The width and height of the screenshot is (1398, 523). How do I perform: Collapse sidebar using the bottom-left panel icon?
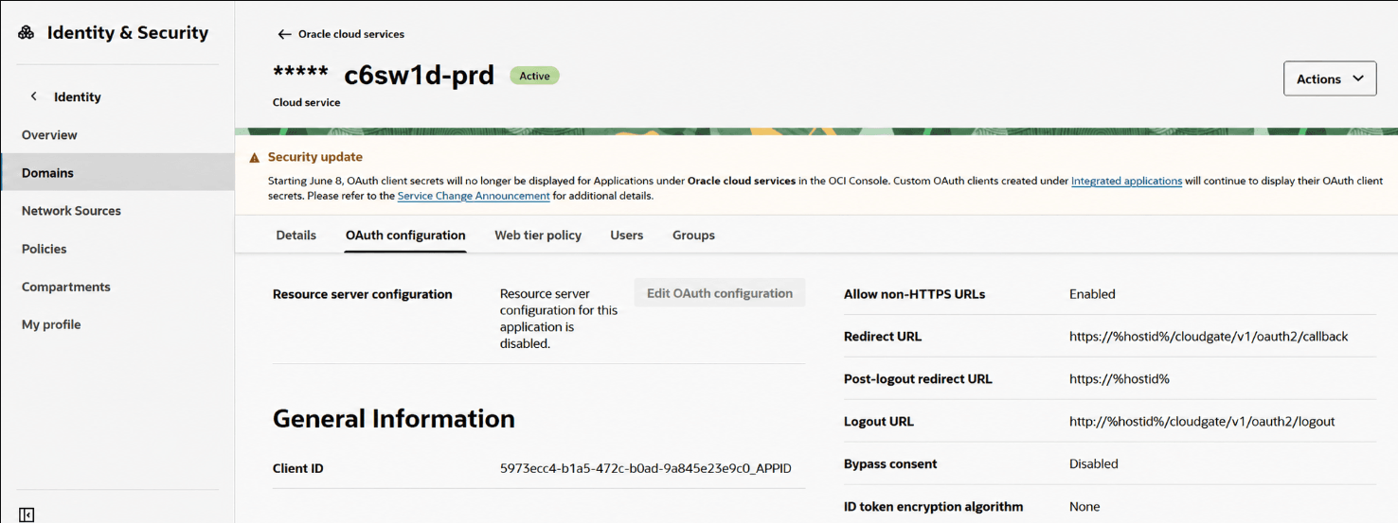[27, 514]
